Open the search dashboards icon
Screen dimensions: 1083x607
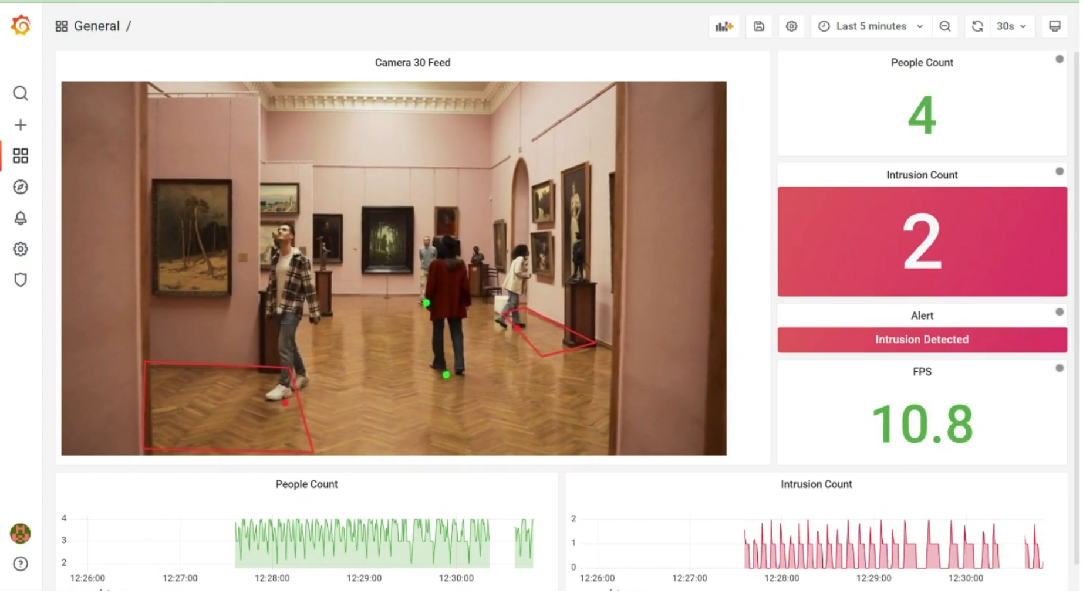coord(21,93)
